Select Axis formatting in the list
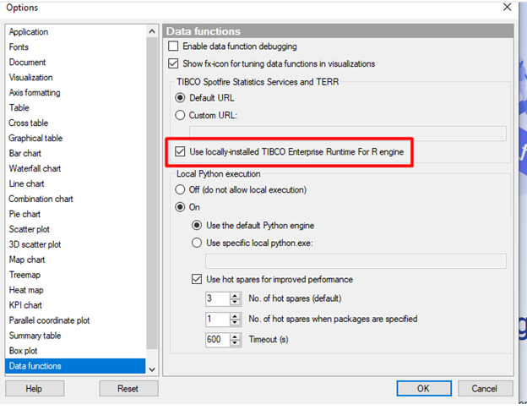Image resolution: width=527 pixels, height=410 pixels. click(x=76, y=92)
